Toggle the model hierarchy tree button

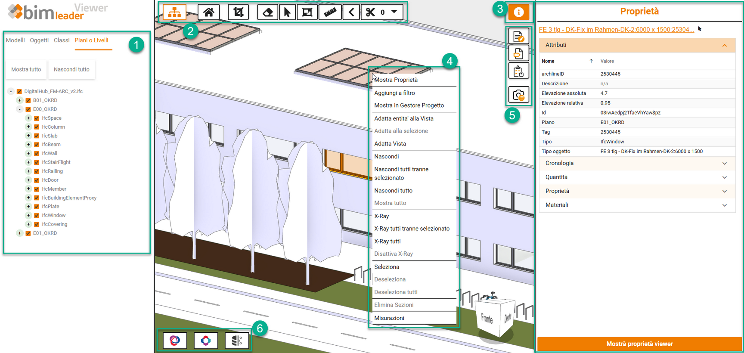coord(174,12)
